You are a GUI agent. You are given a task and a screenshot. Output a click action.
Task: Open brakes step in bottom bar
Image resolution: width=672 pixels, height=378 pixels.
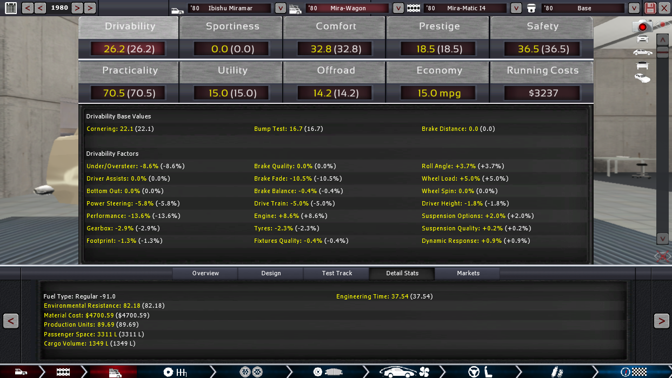(x=327, y=372)
